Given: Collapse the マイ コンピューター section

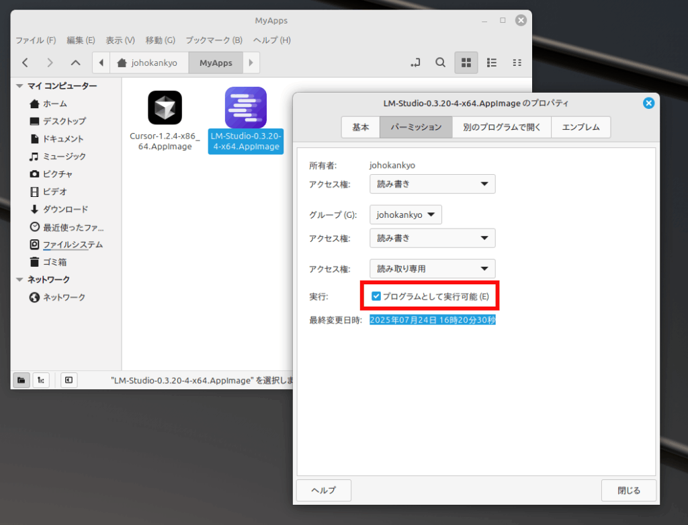Looking at the screenshot, I should [x=19, y=86].
